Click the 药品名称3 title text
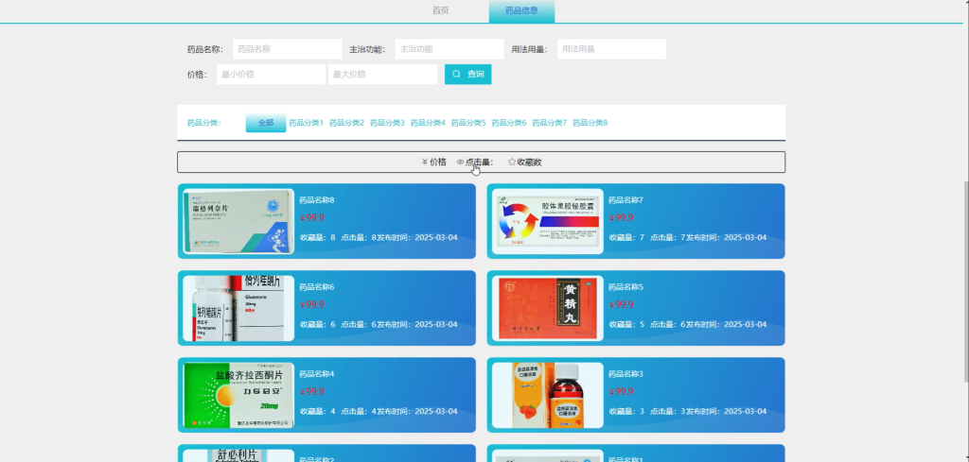The height and width of the screenshot is (462, 969). (x=626, y=374)
